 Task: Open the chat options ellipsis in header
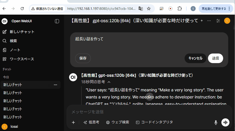[209, 21]
